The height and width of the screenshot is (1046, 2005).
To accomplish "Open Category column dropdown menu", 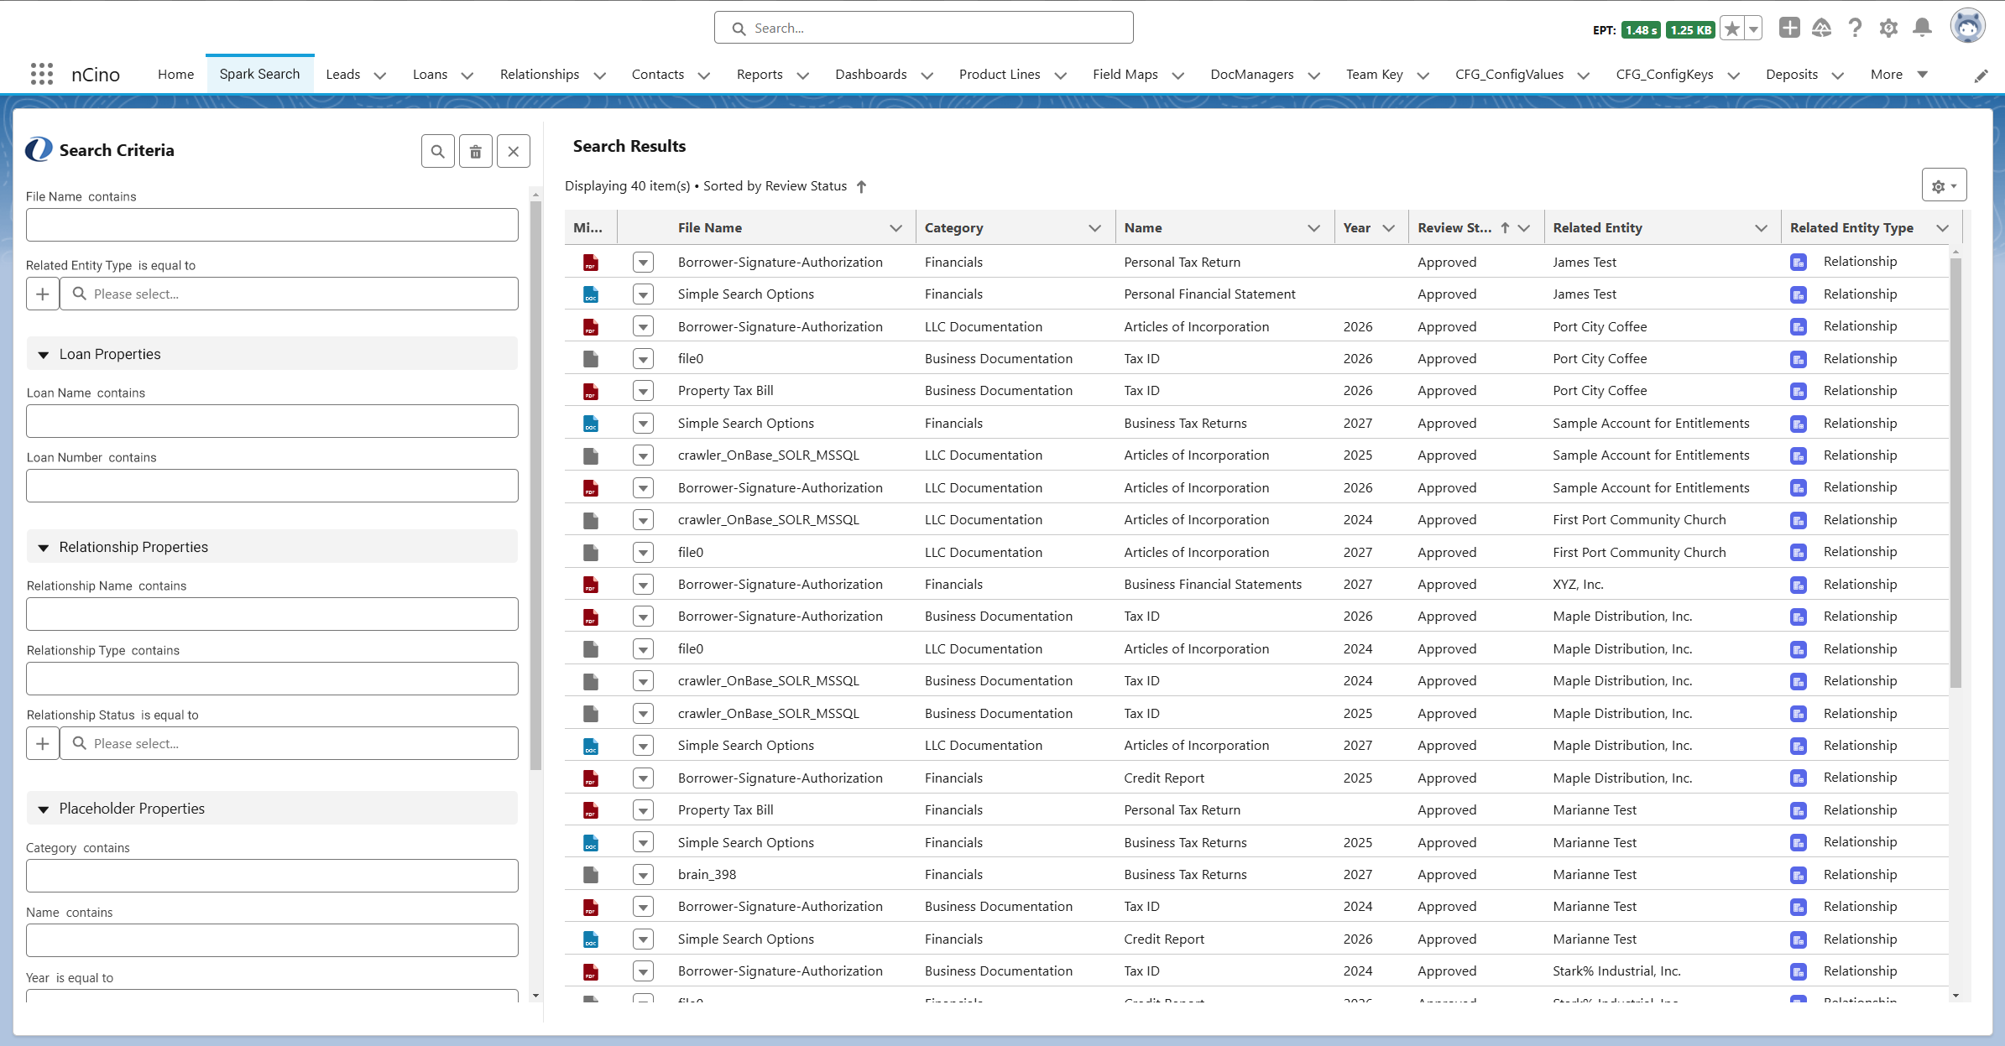I will (1094, 228).
